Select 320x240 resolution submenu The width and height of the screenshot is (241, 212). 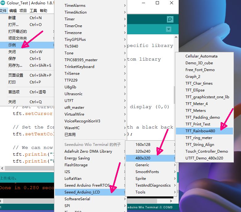(151, 151)
